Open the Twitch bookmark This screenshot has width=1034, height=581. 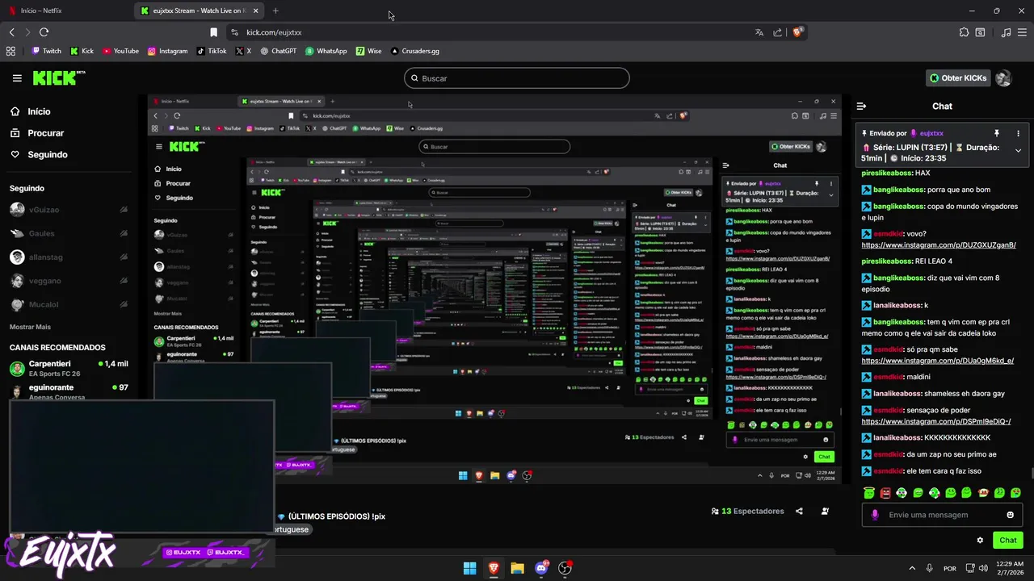click(x=46, y=51)
